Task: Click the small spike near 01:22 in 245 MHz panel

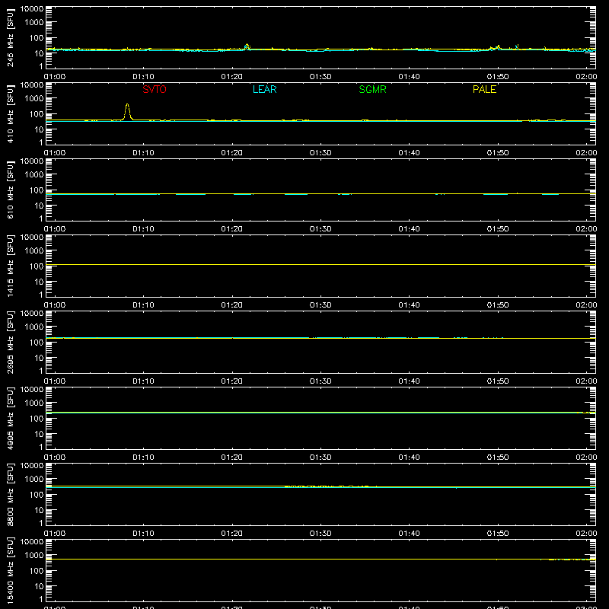Action: (247, 46)
